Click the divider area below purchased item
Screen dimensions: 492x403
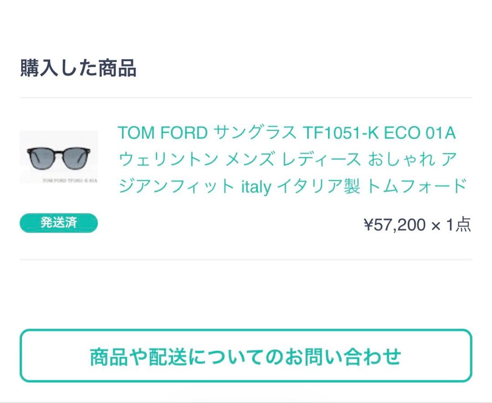coord(246,257)
